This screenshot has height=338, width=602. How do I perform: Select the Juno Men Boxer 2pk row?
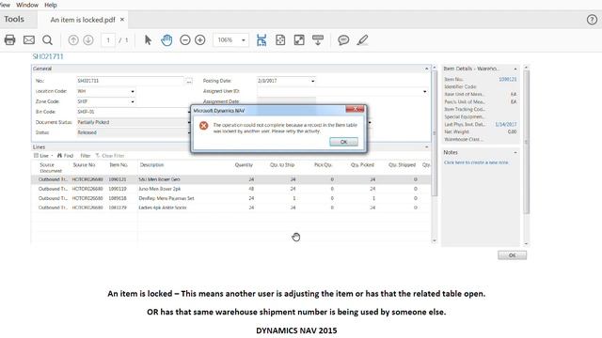tap(230, 189)
